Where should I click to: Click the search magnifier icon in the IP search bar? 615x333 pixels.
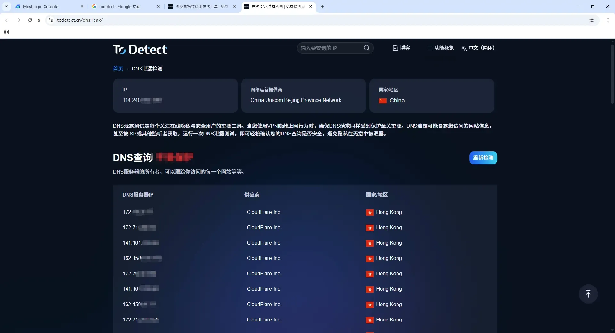[x=366, y=48]
